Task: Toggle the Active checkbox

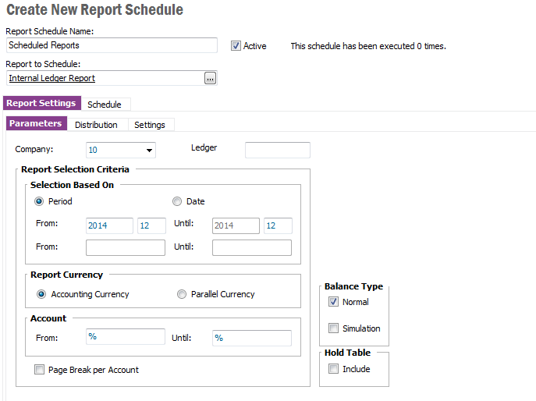Action: click(x=236, y=46)
